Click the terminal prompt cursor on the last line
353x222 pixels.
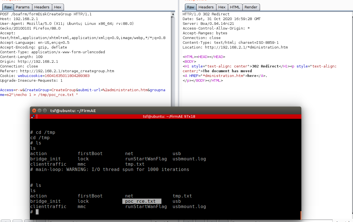coord(37,212)
